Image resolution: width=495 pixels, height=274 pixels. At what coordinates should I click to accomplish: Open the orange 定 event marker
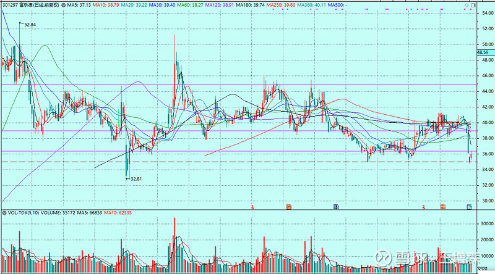(288, 207)
